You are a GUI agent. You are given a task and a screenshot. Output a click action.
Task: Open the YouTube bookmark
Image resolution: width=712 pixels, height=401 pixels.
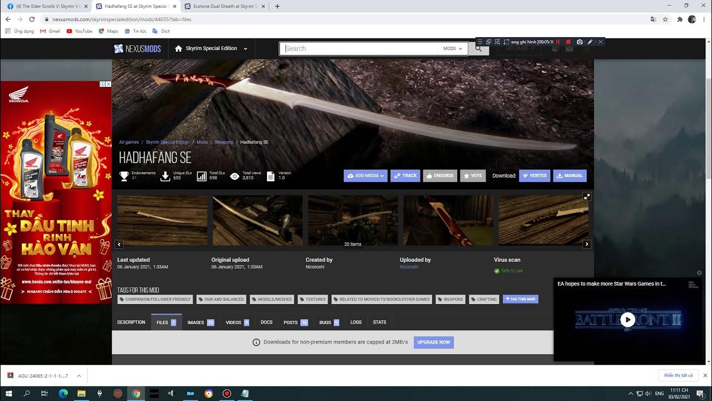tap(80, 31)
